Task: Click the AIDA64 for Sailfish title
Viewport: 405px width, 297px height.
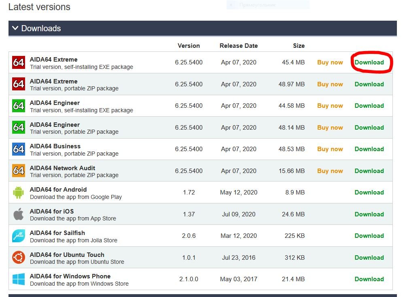Action: pos(57,233)
